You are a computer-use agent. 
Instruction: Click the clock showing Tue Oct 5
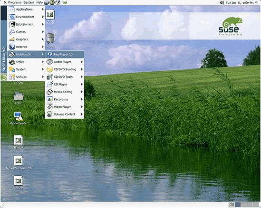point(240,3)
